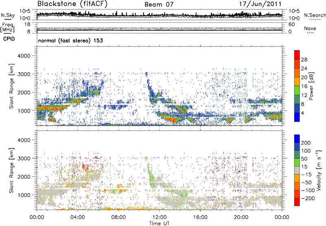Click the gray ±15 velocity colorbar segment
This screenshot has width=326, height=226.
click(x=297, y=170)
